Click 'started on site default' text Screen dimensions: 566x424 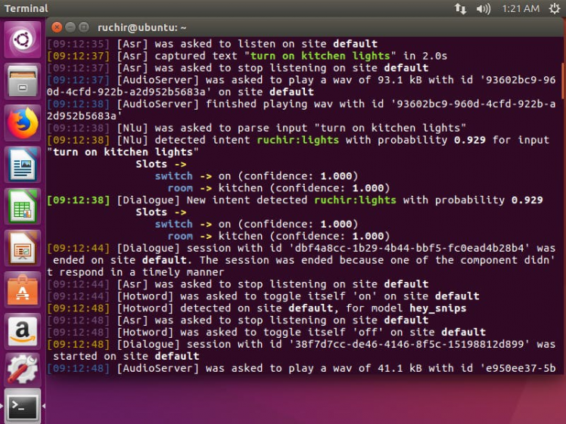pos(126,356)
